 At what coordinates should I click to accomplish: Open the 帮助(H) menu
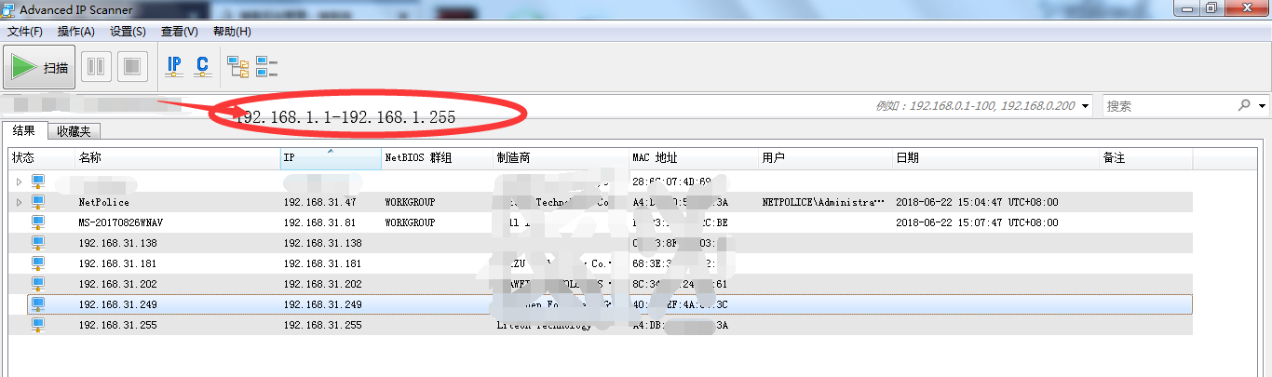(x=232, y=32)
